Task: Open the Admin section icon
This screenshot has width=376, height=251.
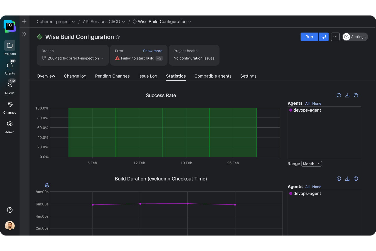Action: pyautogui.click(x=10, y=126)
